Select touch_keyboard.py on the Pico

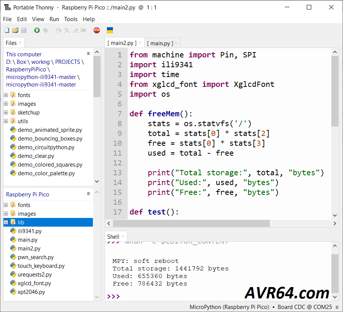(41, 266)
